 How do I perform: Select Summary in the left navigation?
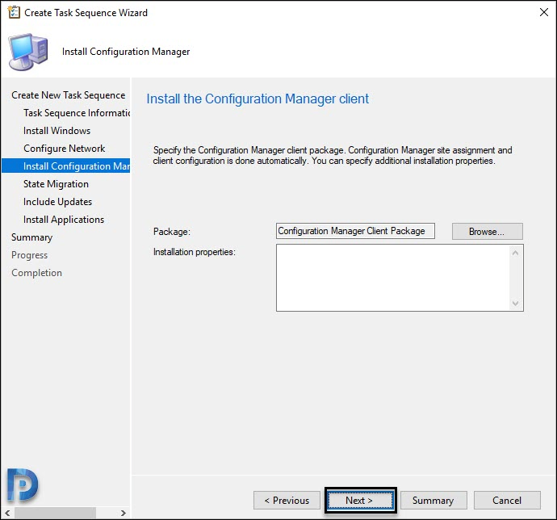[32, 237]
